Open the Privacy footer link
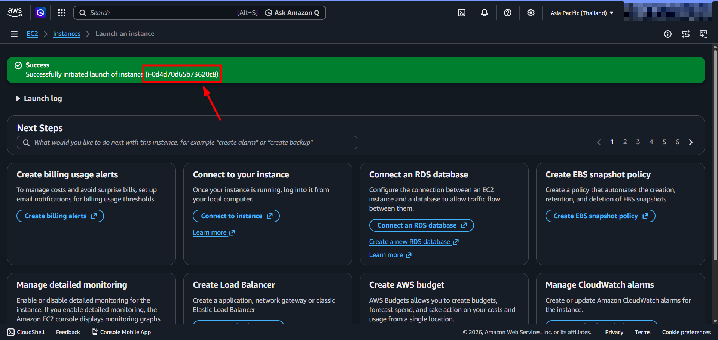718x340 pixels. click(x=614, y=332)
